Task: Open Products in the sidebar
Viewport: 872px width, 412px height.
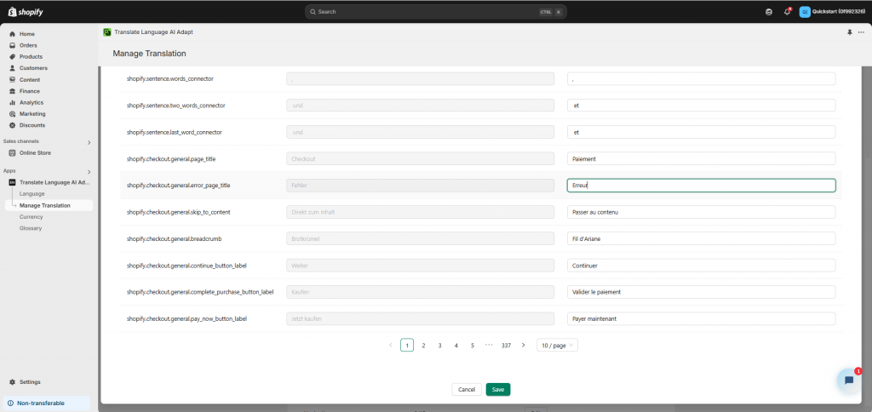Action: 31,56
